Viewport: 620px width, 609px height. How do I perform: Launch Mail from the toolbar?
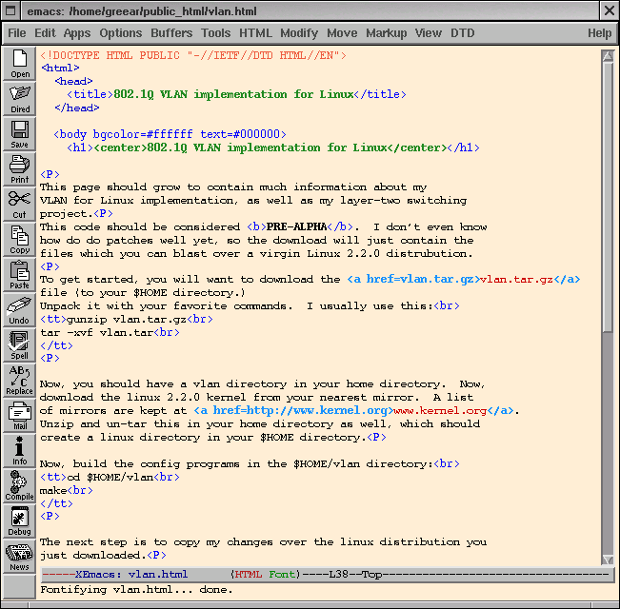pyautogui.click(x=20, y=416)
